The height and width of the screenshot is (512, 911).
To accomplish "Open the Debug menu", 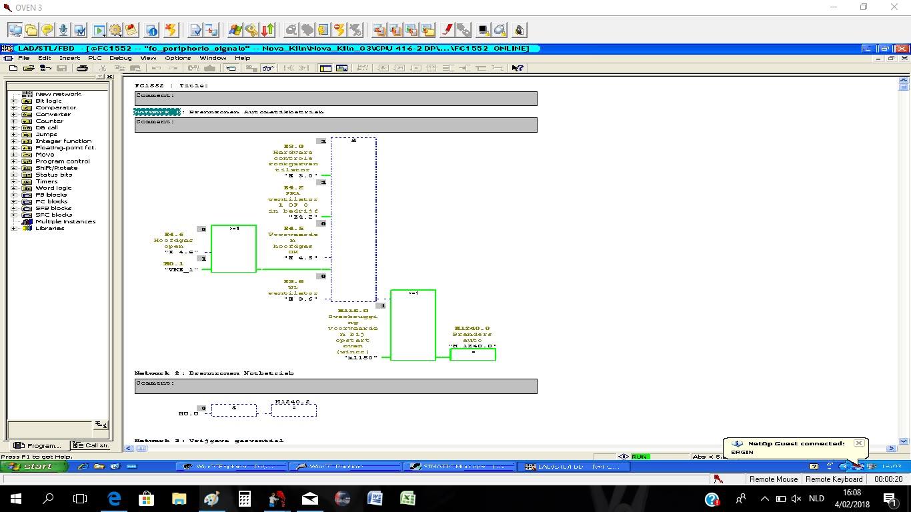I will [120, 58].
